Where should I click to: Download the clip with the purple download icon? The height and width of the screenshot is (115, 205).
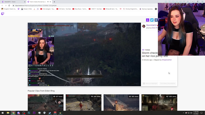(148, 20)
